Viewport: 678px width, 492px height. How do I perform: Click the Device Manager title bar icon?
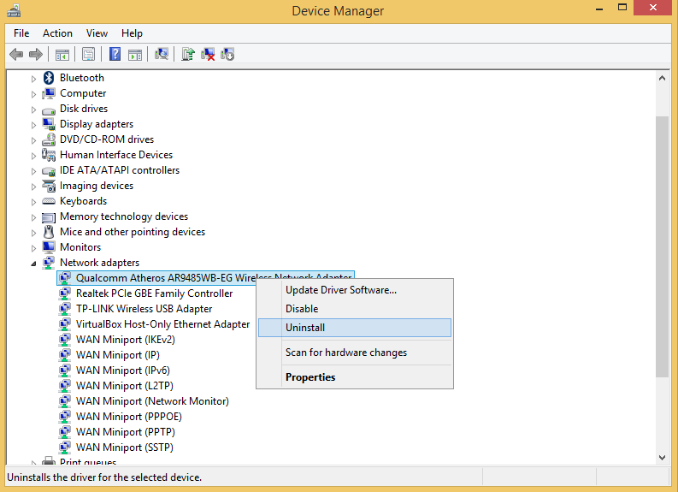pyautogui.click(x=14, y=10)
